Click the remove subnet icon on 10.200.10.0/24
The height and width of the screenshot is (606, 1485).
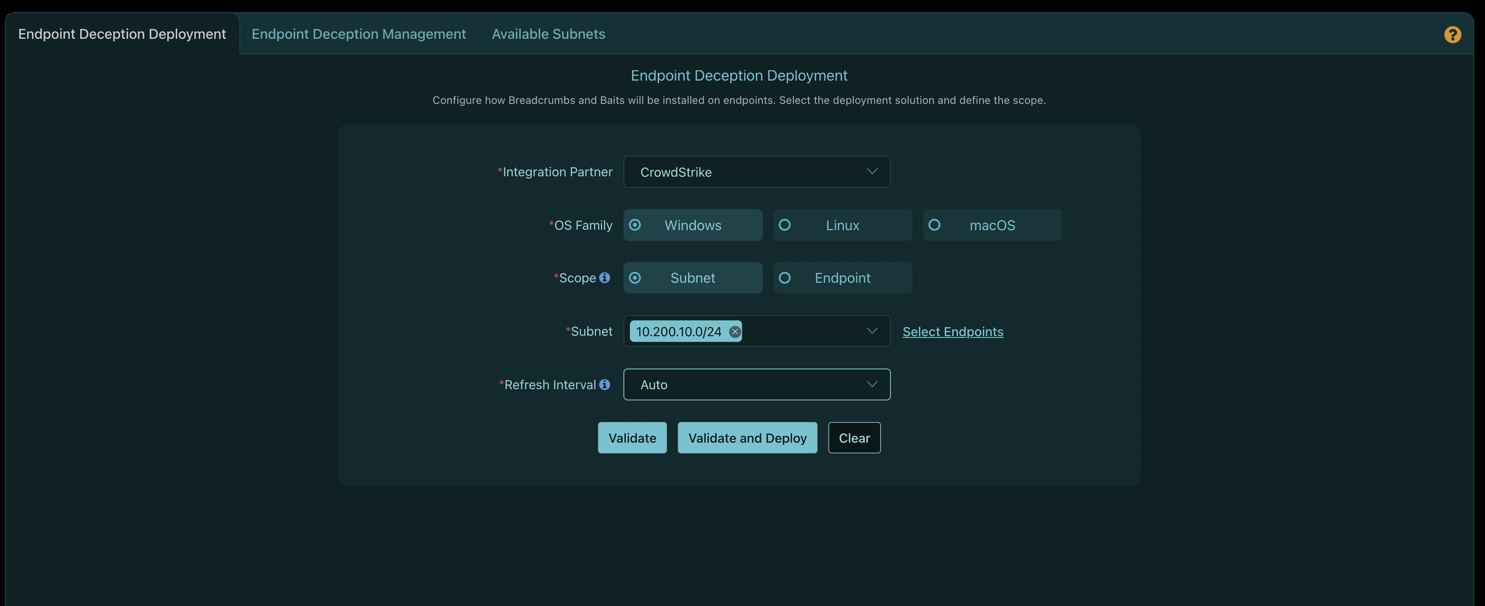(x=734, y=331)
